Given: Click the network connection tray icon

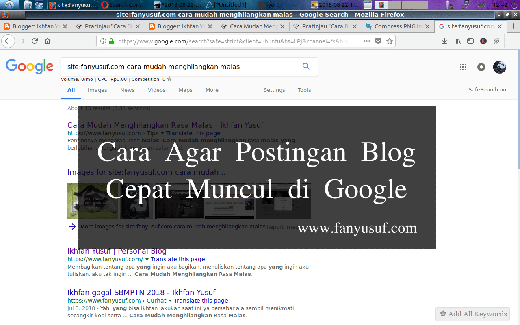Looking at the screenshot, I should tap(466, 5).
